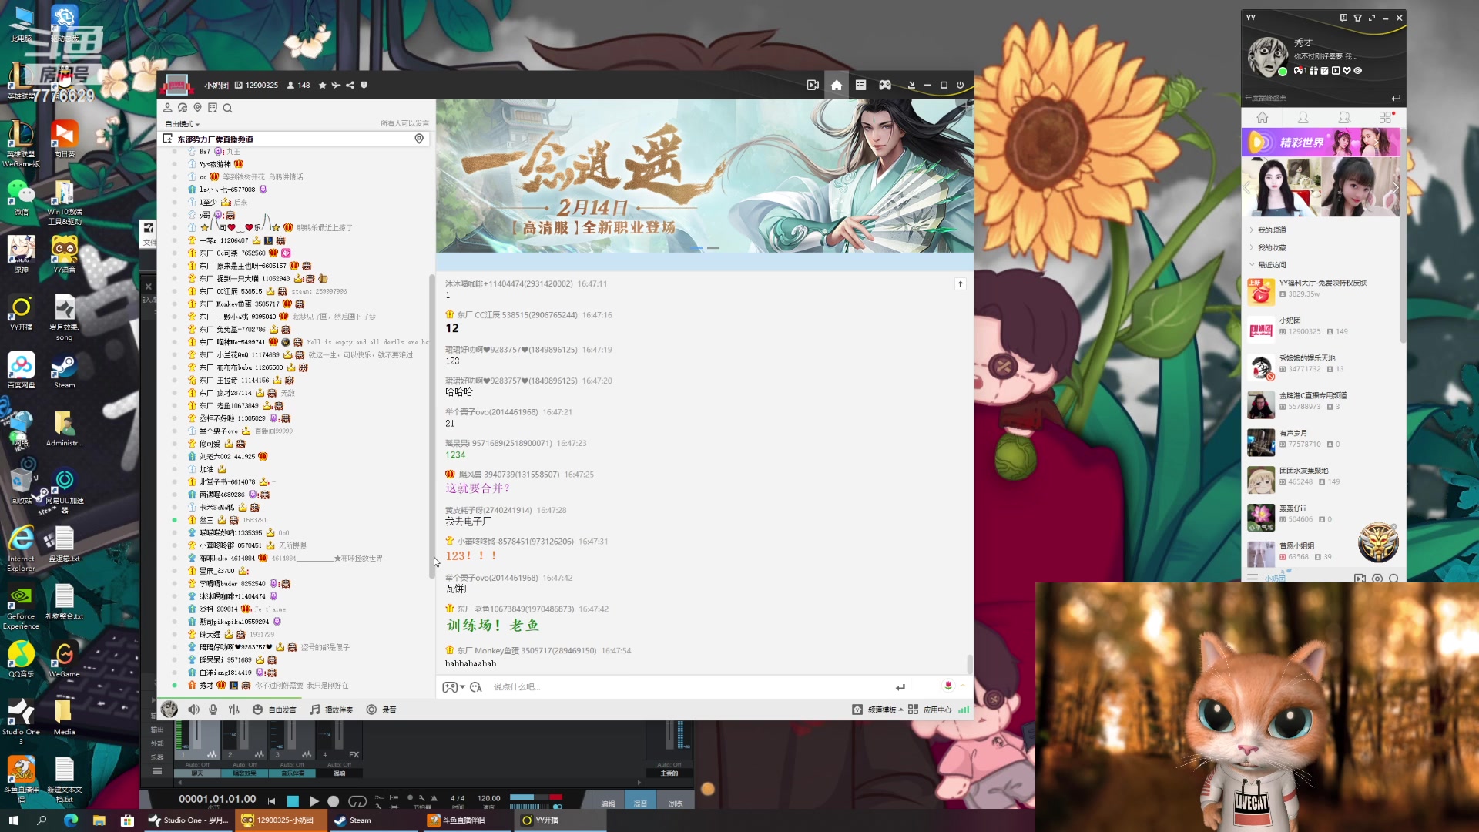Click the share icon next to member count
This screenshot has height=832, width=1479.
point(350,86)
